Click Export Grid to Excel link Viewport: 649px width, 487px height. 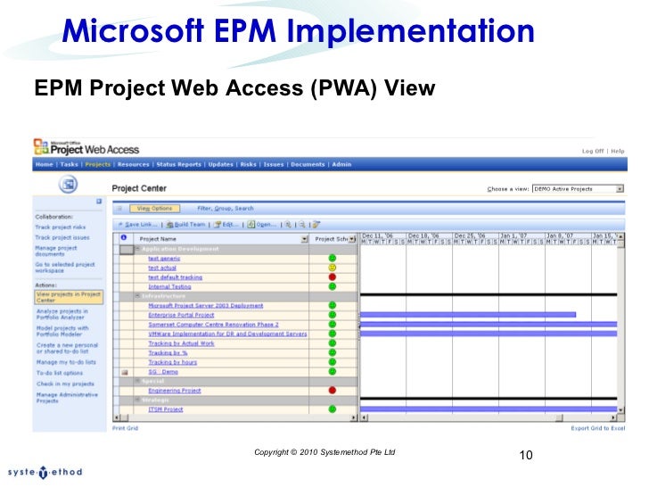(x=598, y=428)
